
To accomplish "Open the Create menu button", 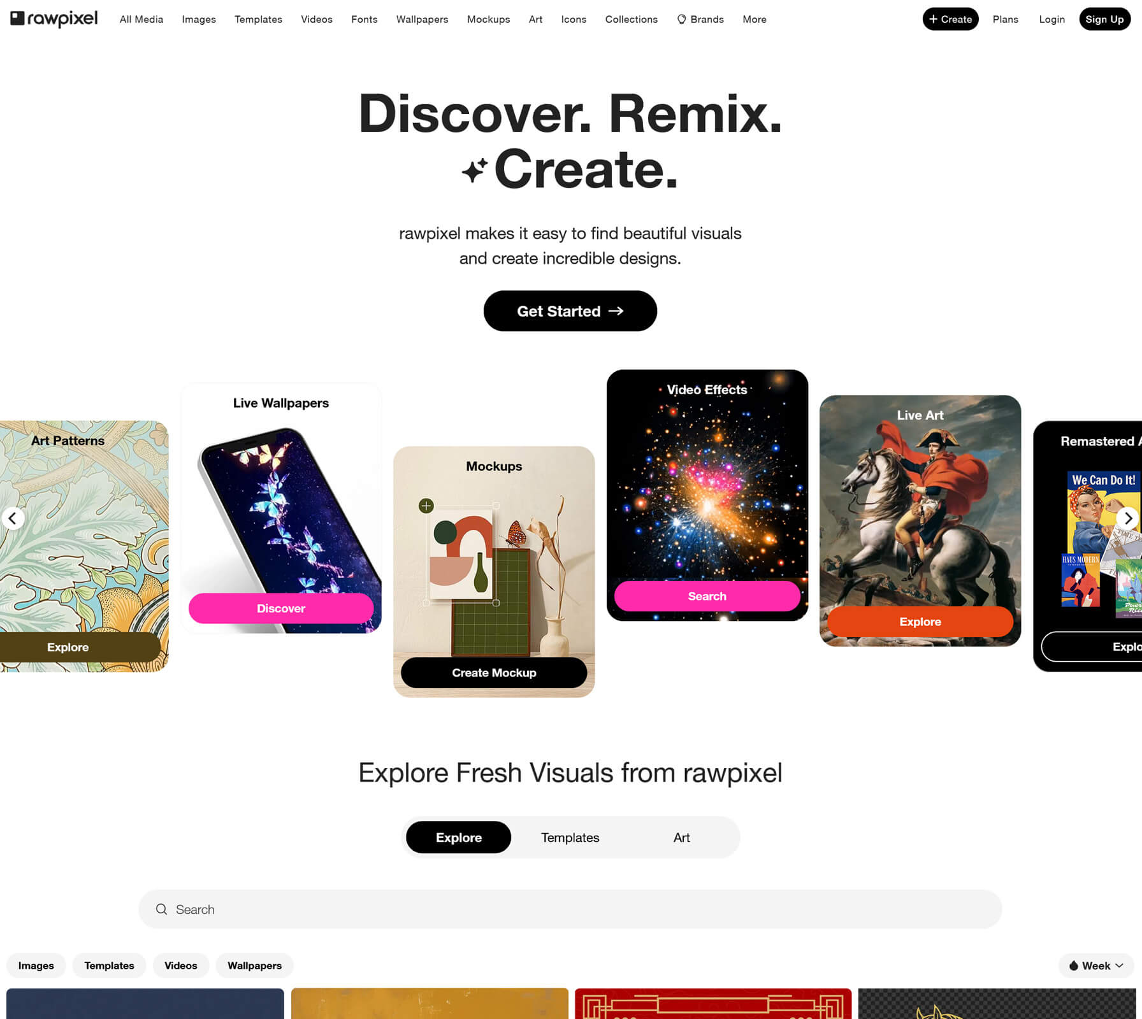I will click(x=950, y=19).
